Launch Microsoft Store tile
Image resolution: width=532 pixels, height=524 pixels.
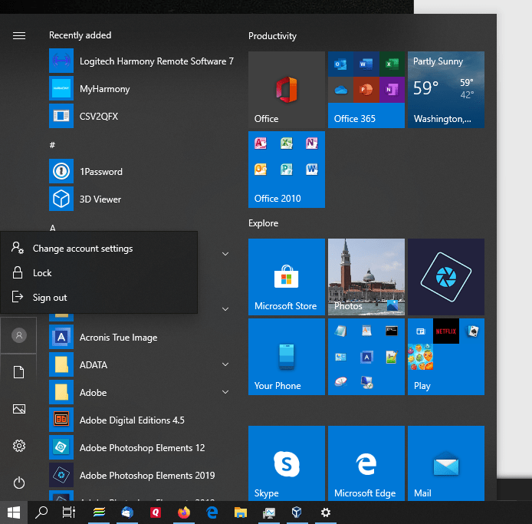287,277
